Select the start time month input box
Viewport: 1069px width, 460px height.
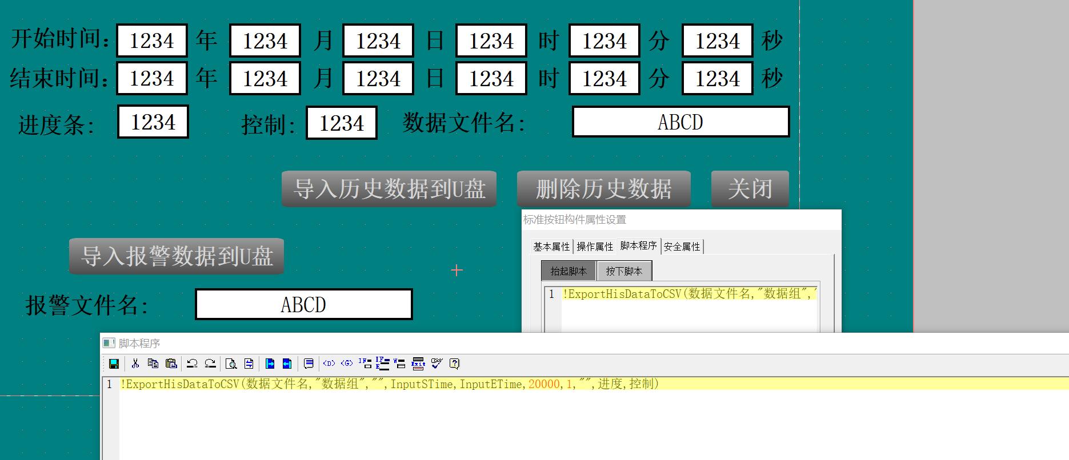pos(265,41)
